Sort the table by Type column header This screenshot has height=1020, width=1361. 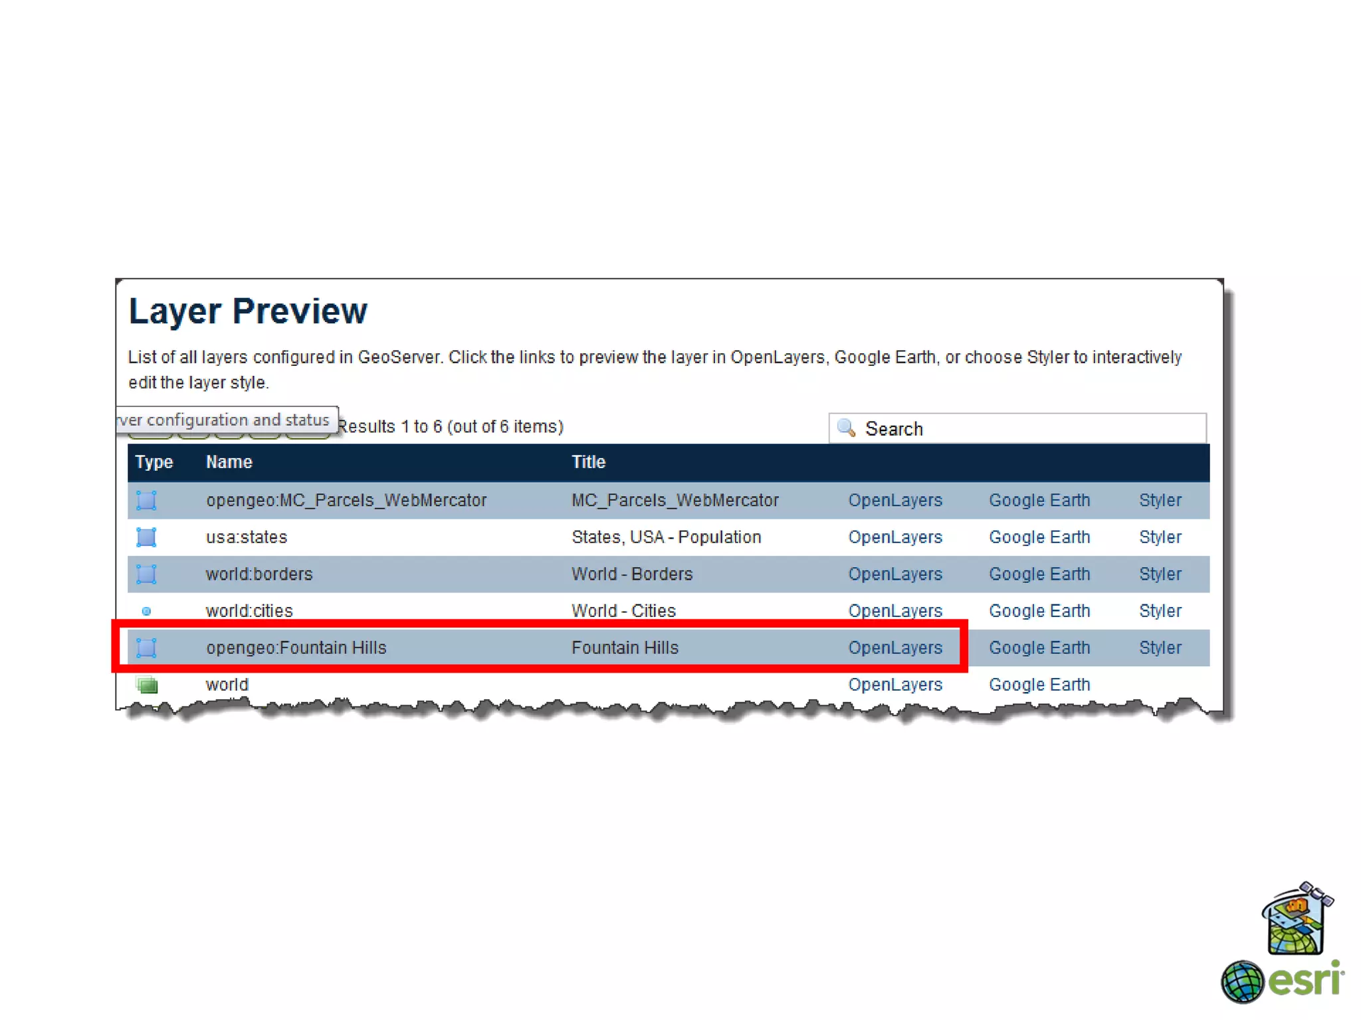[x=154, y=462]
